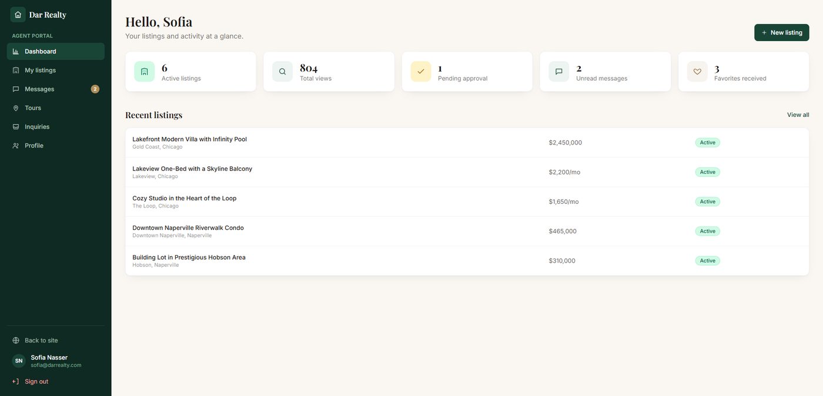
Task: Click View all recent listings link
Action: [x=798, y=115]
